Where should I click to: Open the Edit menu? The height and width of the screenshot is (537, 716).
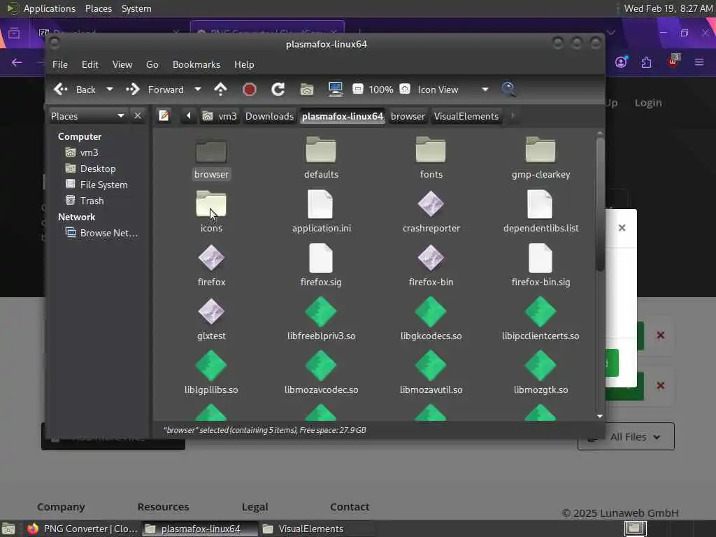pyautogui.click(x=90, y=64)
